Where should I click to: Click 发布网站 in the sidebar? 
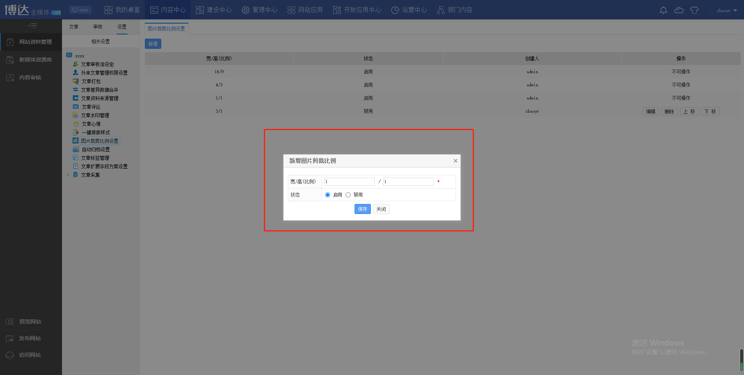[31, 338]
